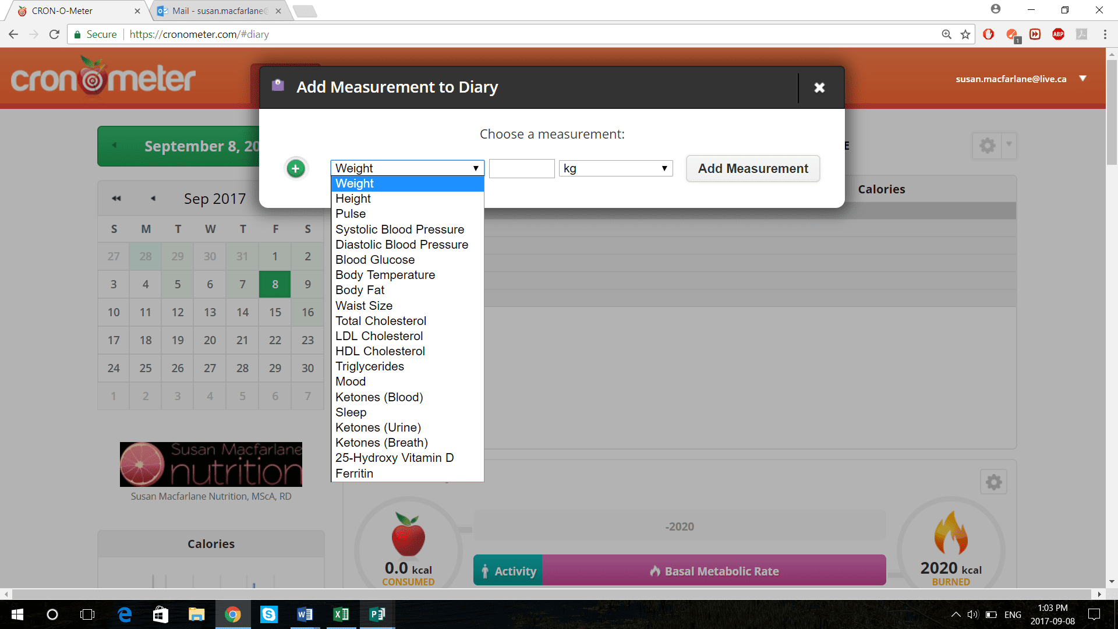This screenshot has width=1118, height=629.
Task: Pick Waist Size from the dropdown
Action: tap(407, 306)
